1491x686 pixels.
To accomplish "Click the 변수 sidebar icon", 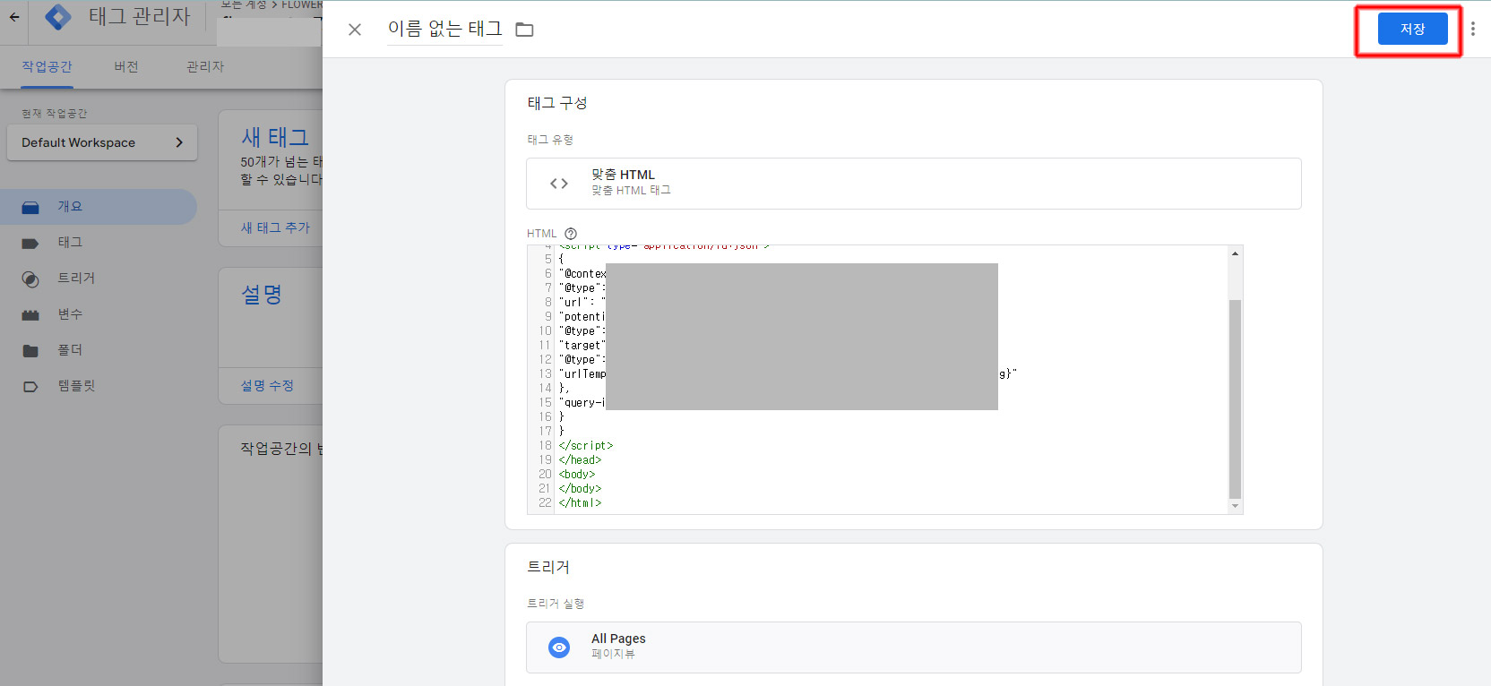I will click(x=30, y=315).
